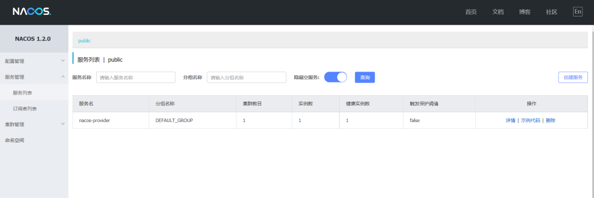
Task: Focus the 分组名称 input field
Action: pos(246,77)
